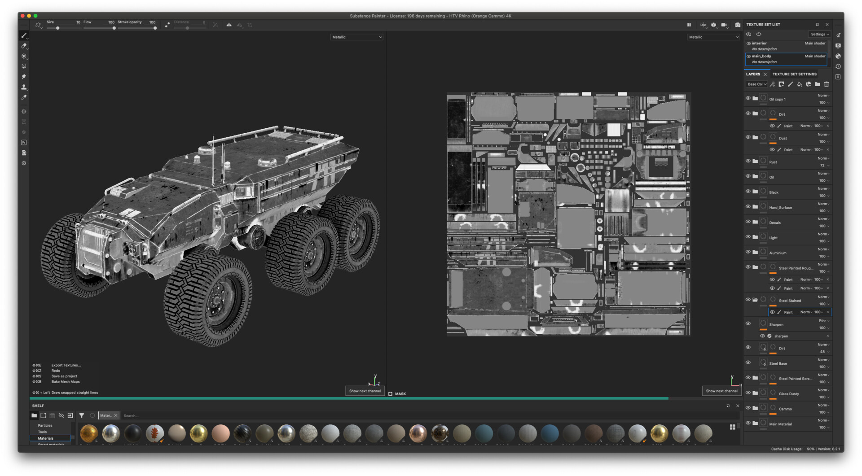Image resolution: width=862 pixels, height=476 pixels.
Task: Open the 2D viewport Metallic channel dropdown
Action: [x=713, y=37]
